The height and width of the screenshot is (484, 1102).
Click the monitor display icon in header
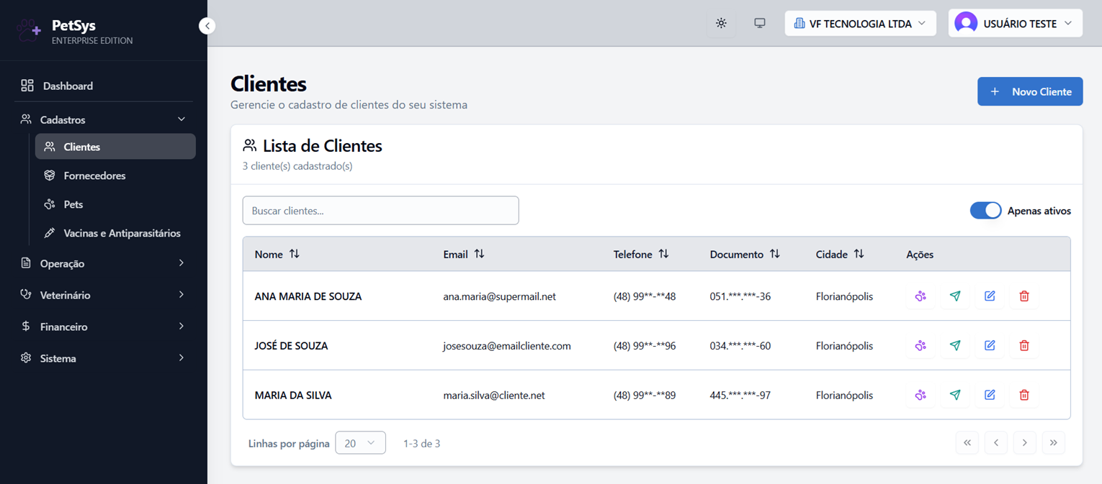760,24
